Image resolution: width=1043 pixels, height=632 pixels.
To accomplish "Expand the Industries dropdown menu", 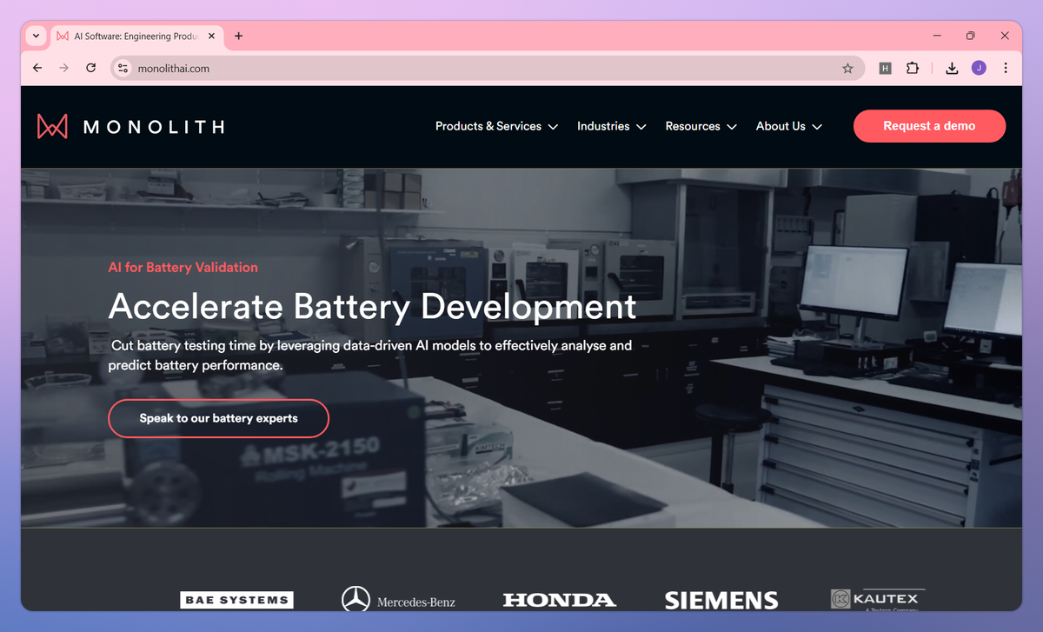I will point(612,126).
